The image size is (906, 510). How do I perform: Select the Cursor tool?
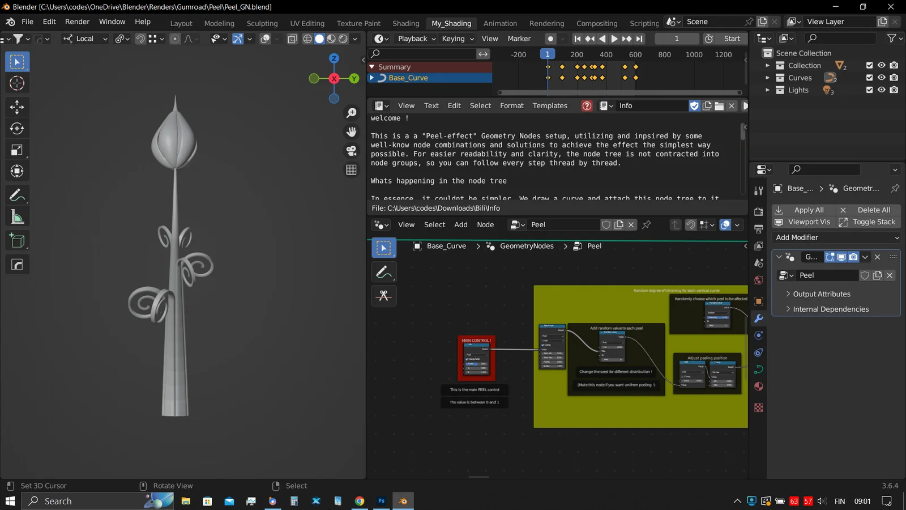pyautogui.click(x=17, y=83)
